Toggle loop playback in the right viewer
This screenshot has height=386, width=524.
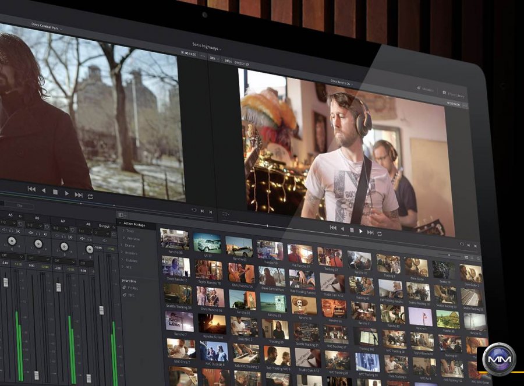click(x=380, y=233)
